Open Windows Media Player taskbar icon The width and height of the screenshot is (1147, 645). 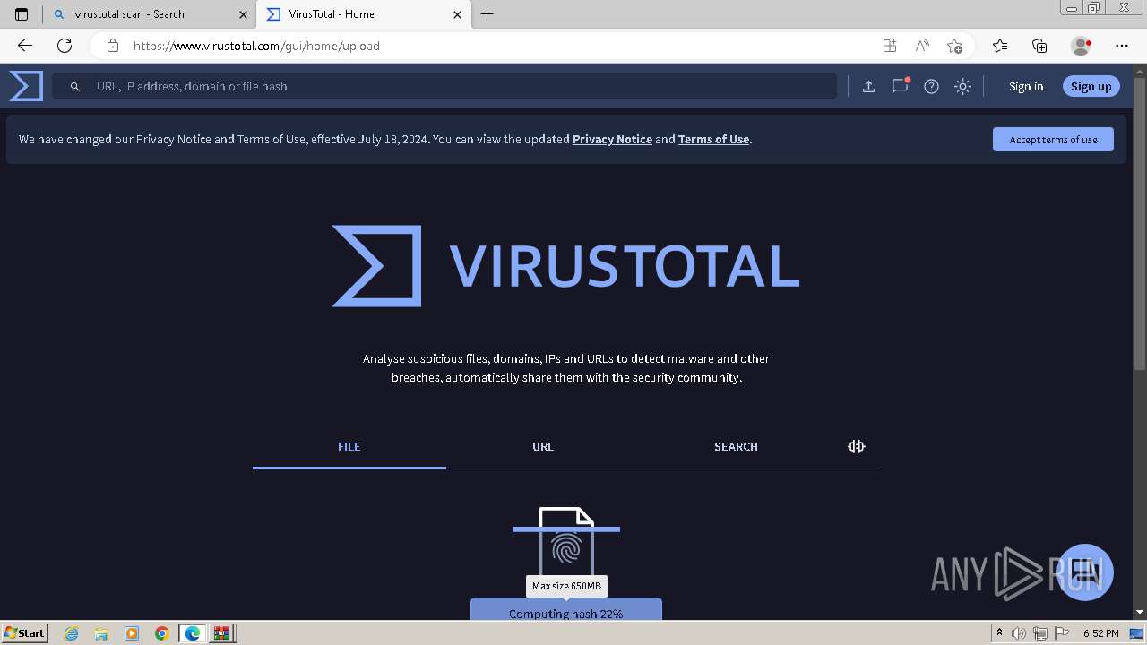[132, 633]
